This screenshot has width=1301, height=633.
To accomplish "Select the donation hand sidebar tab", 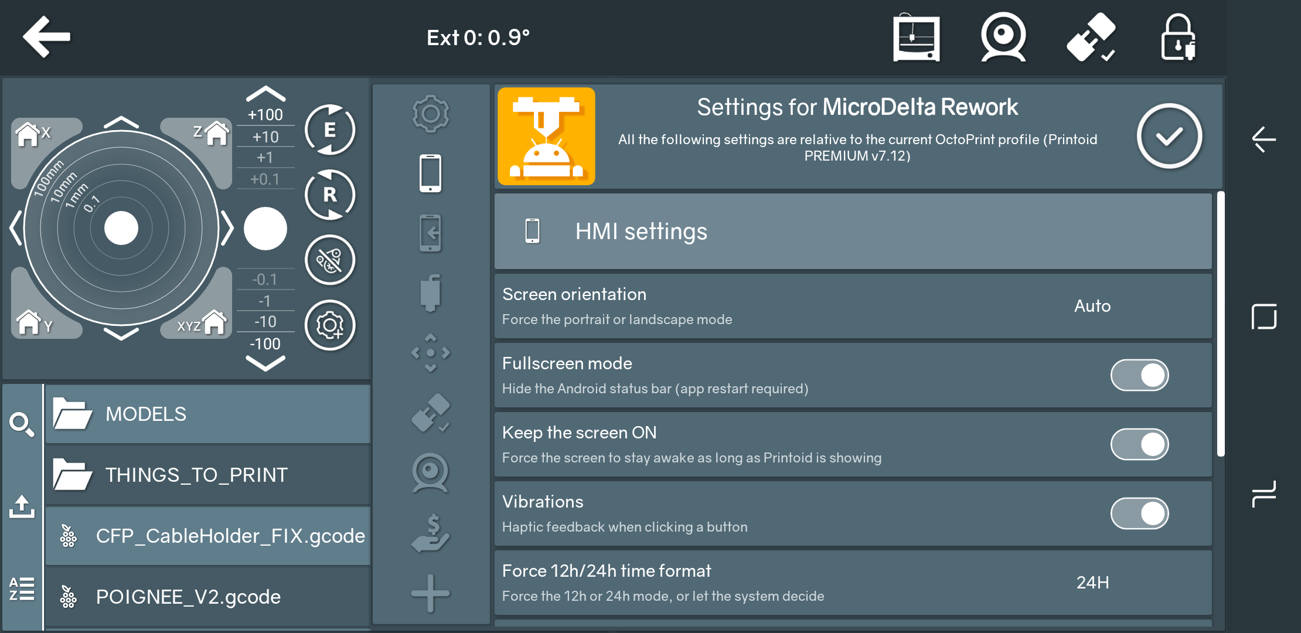I will (x=430, y=533).
